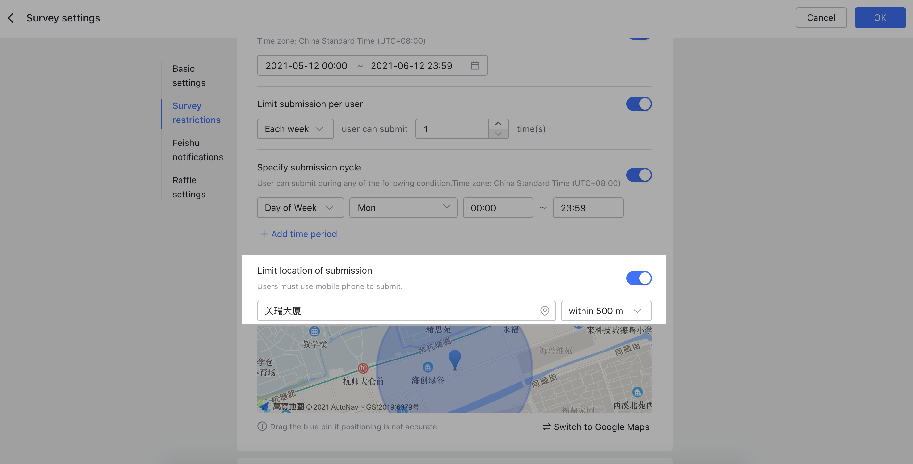Open the calendar icon in the date range field
Image resolution: width=913 pixels, height=464 pixels.
475,65
